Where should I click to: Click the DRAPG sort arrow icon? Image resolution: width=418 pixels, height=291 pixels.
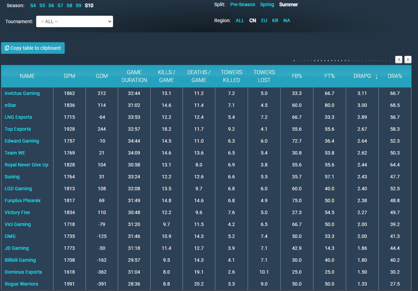[x=376, y=77]
